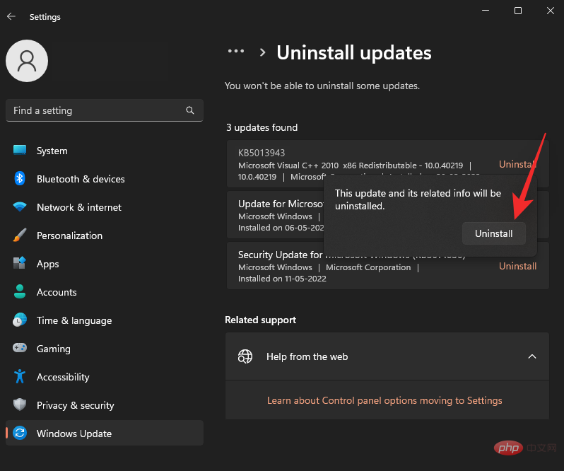The width and height of the screenshot is (564, 471).
Task: Uninstall the KB5013943 update
Action: pos(517,164)
